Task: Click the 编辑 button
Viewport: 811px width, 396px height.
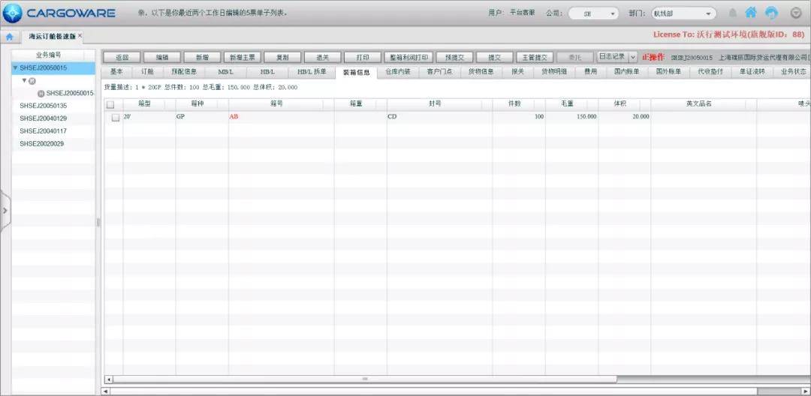Action: coord(162,57)
